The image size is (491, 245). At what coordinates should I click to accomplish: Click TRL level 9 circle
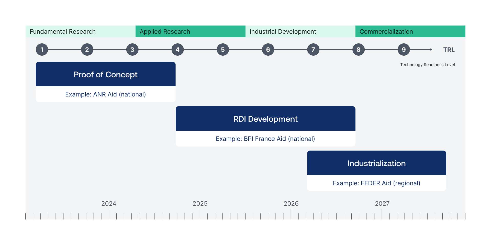[404, 50]
